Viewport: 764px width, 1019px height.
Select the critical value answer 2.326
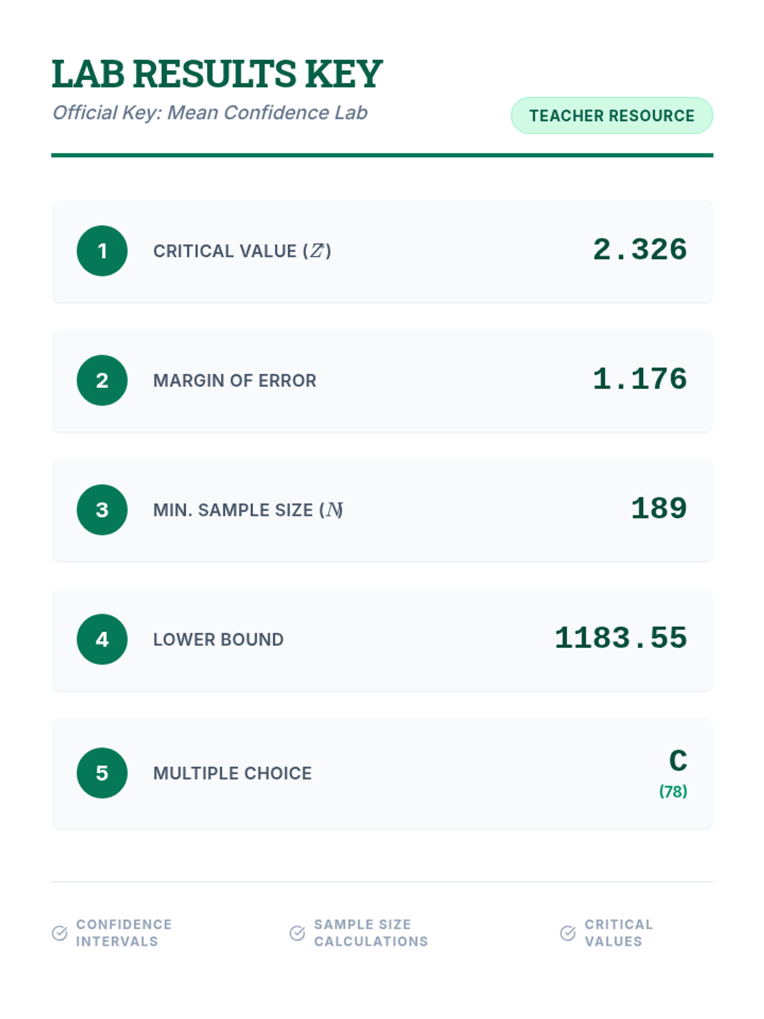pos(640,250)
